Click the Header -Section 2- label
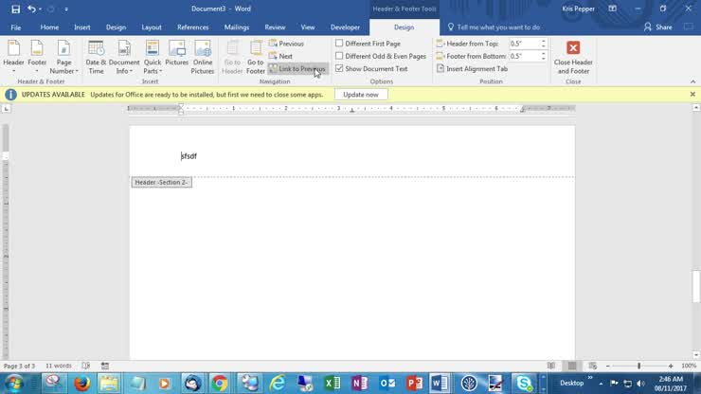This screenshot has height=394, width=701. pyautogui.click(x=162, y=183)
